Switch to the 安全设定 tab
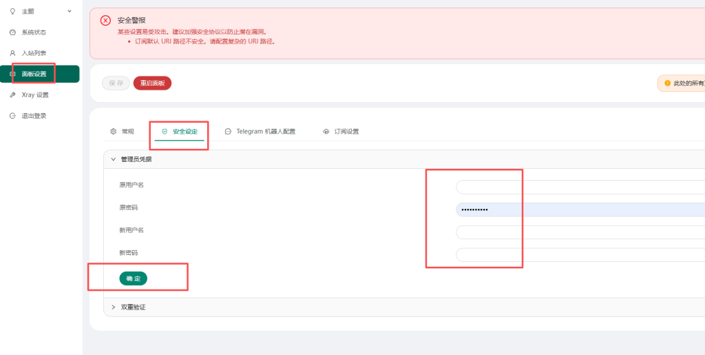 tap(180, 132)
